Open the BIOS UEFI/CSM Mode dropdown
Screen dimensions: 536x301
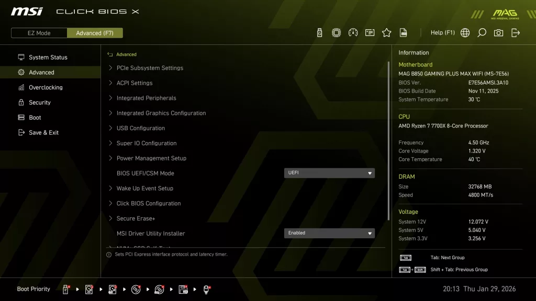click(329, 173)
